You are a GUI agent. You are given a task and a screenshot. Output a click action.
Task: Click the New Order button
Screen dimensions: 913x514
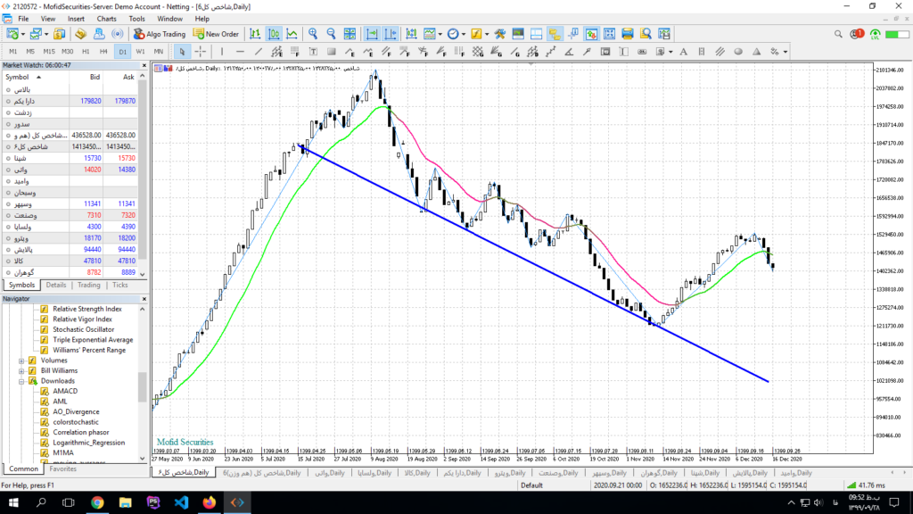[x=215, y=34]
